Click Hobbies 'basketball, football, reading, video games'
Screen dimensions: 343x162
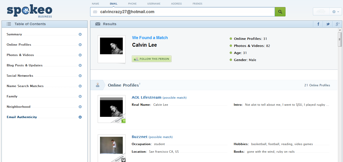coord(282,144)
